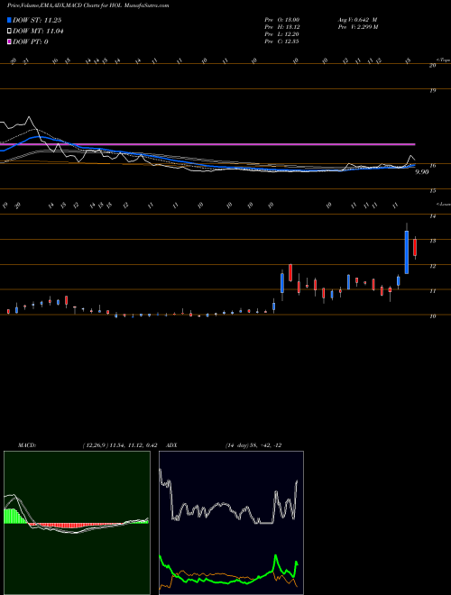Click the 'DOW MT: 11.04' legend text
The width and height of the screenshot is (451, 595).
(38, 32)
